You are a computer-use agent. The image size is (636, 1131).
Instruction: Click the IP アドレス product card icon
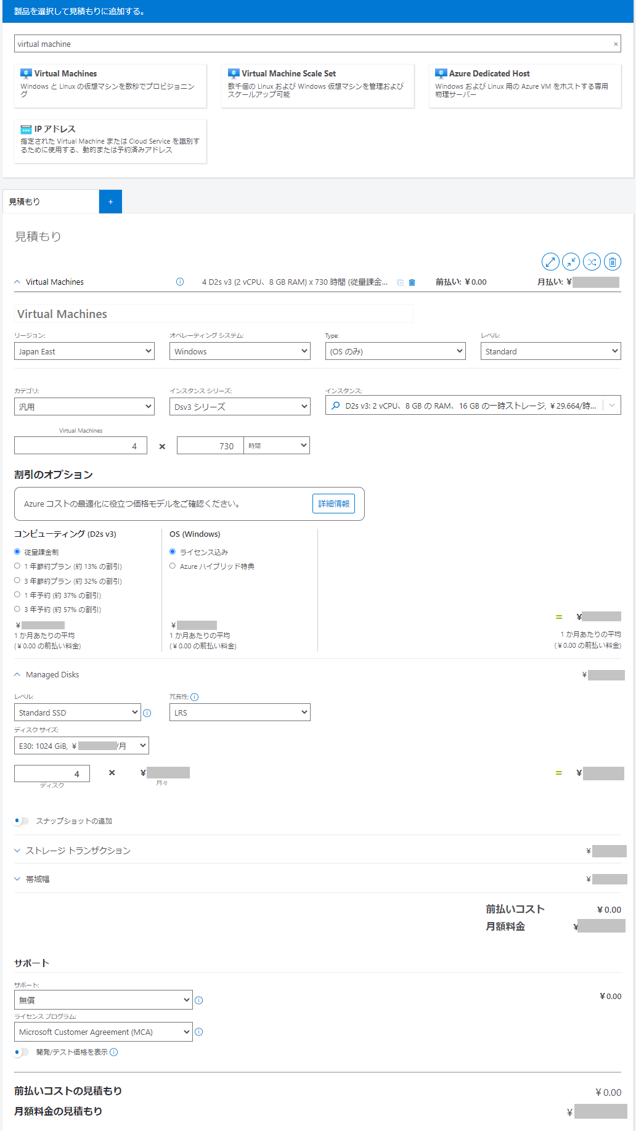click(x=26, y=129)
